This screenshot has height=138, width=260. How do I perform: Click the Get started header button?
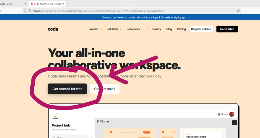tap(227, 29)
